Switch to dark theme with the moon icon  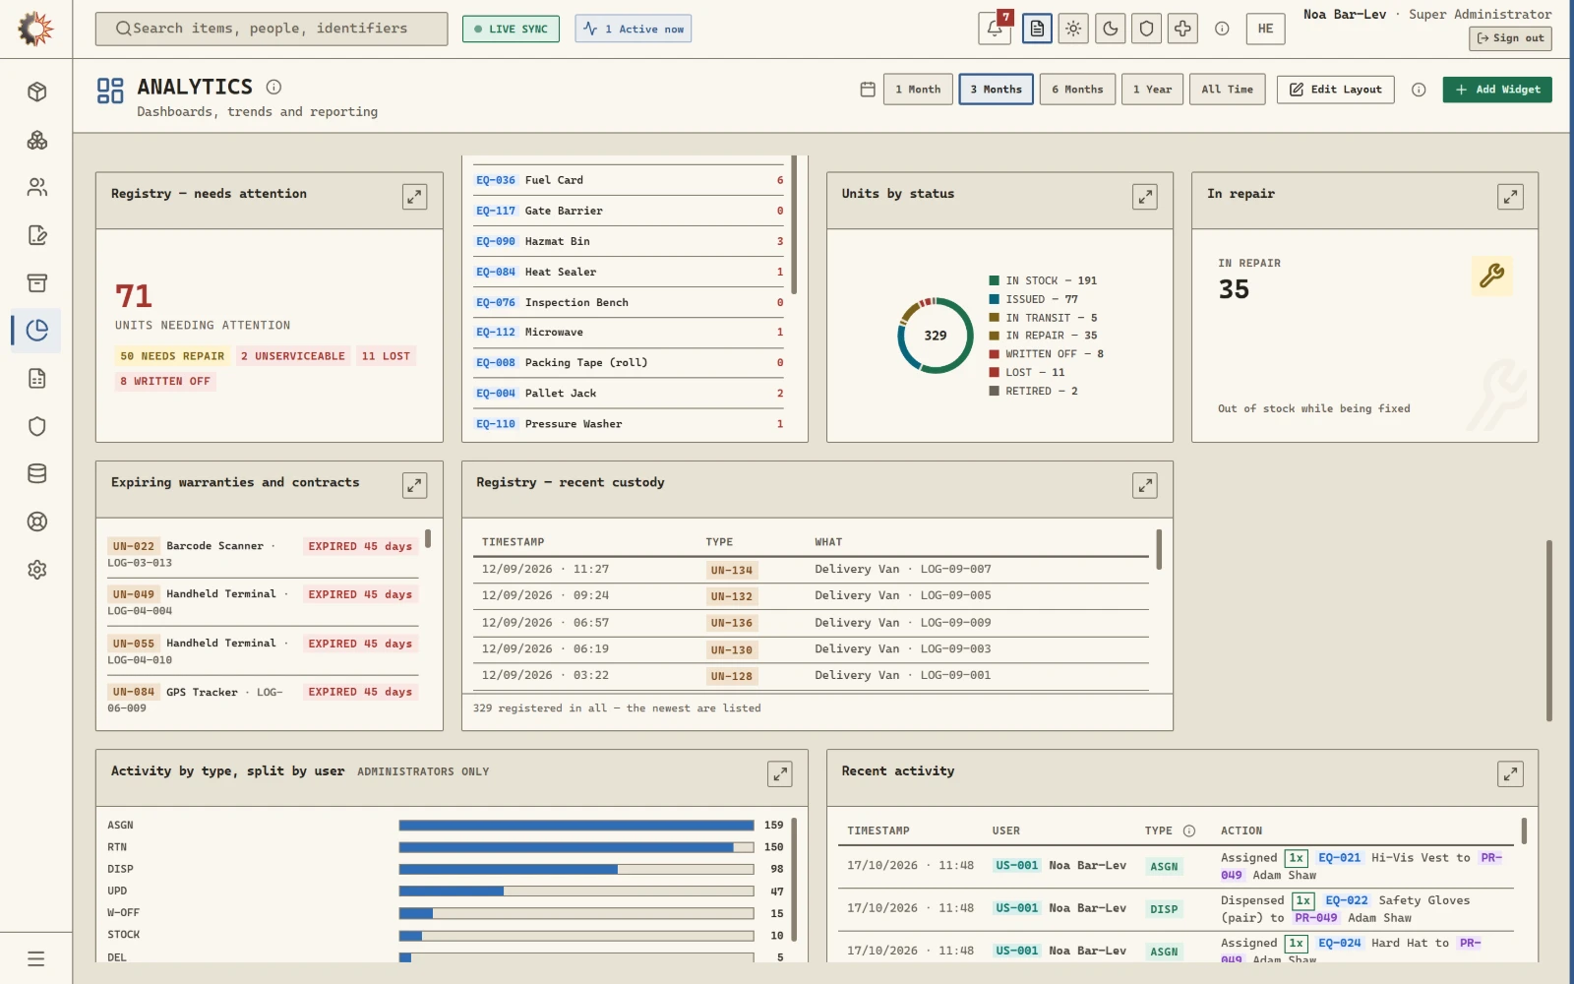(1110, 29)
